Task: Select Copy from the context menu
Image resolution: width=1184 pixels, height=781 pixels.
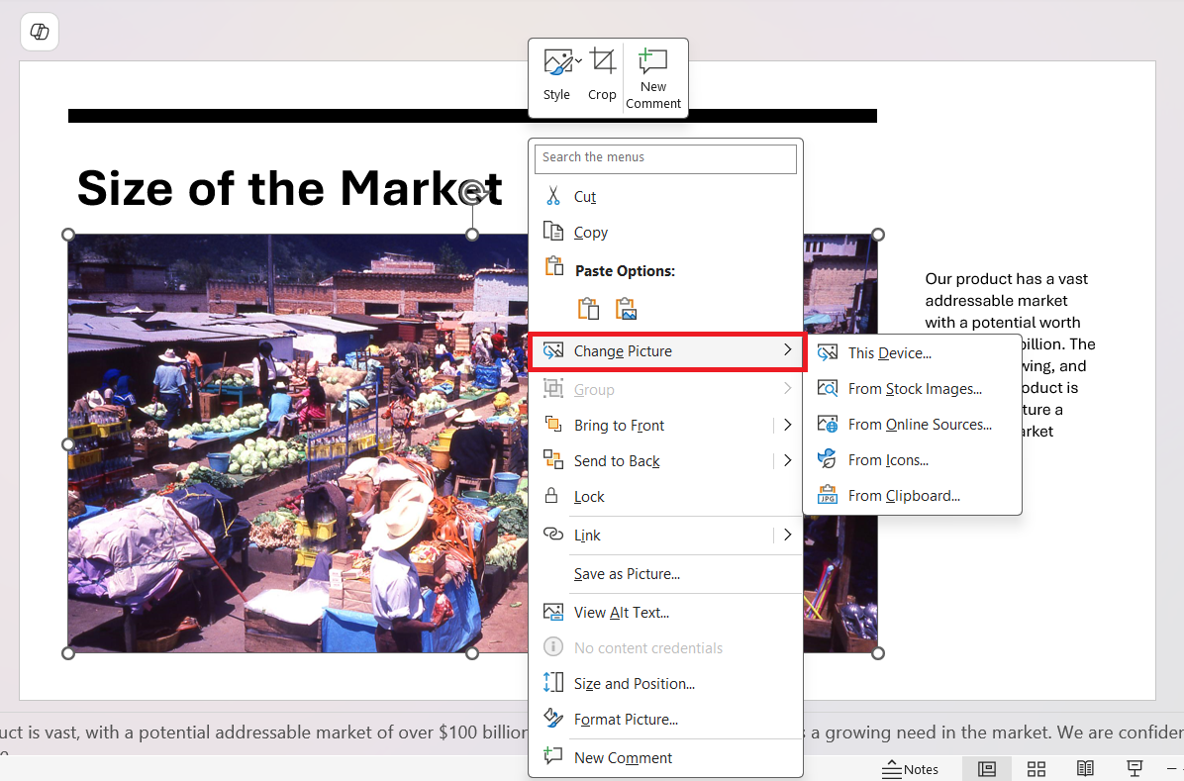Action: pos(665,232)
